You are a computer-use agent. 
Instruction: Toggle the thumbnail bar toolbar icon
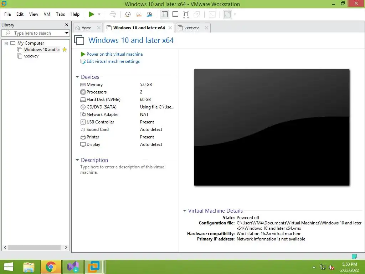[x=175, y=14]
